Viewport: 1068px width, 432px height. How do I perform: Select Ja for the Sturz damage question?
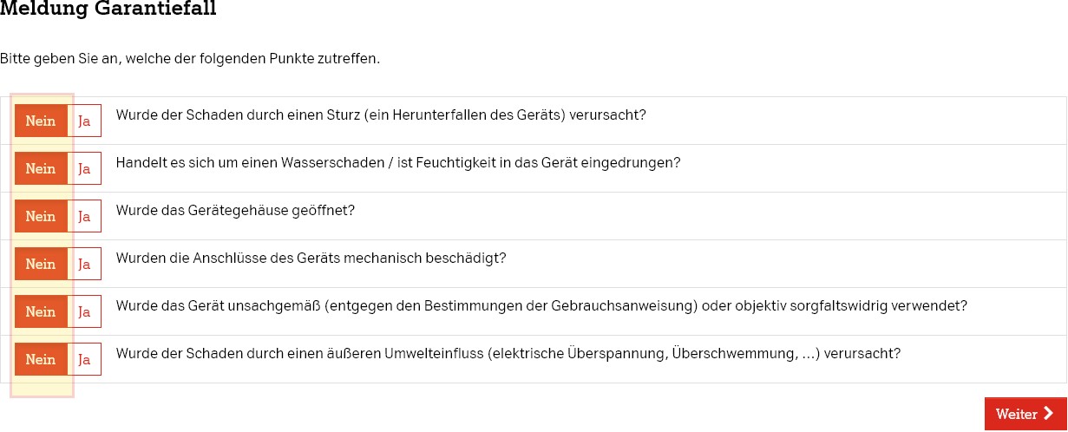click(84, 121)
